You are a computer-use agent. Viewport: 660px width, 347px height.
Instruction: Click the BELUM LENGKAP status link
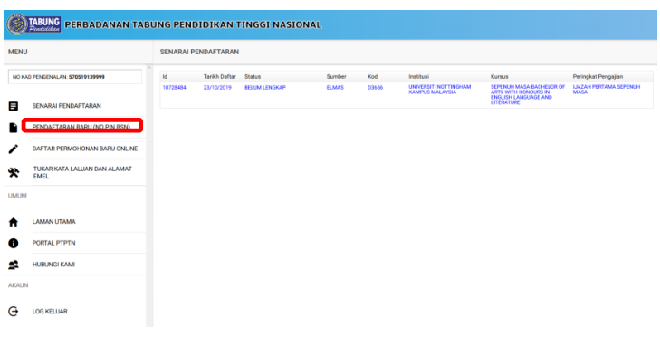click(265, 88)
